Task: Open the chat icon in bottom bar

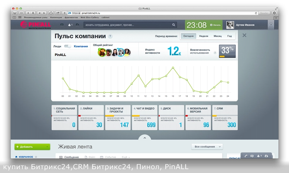Action: tap(252, 156)
